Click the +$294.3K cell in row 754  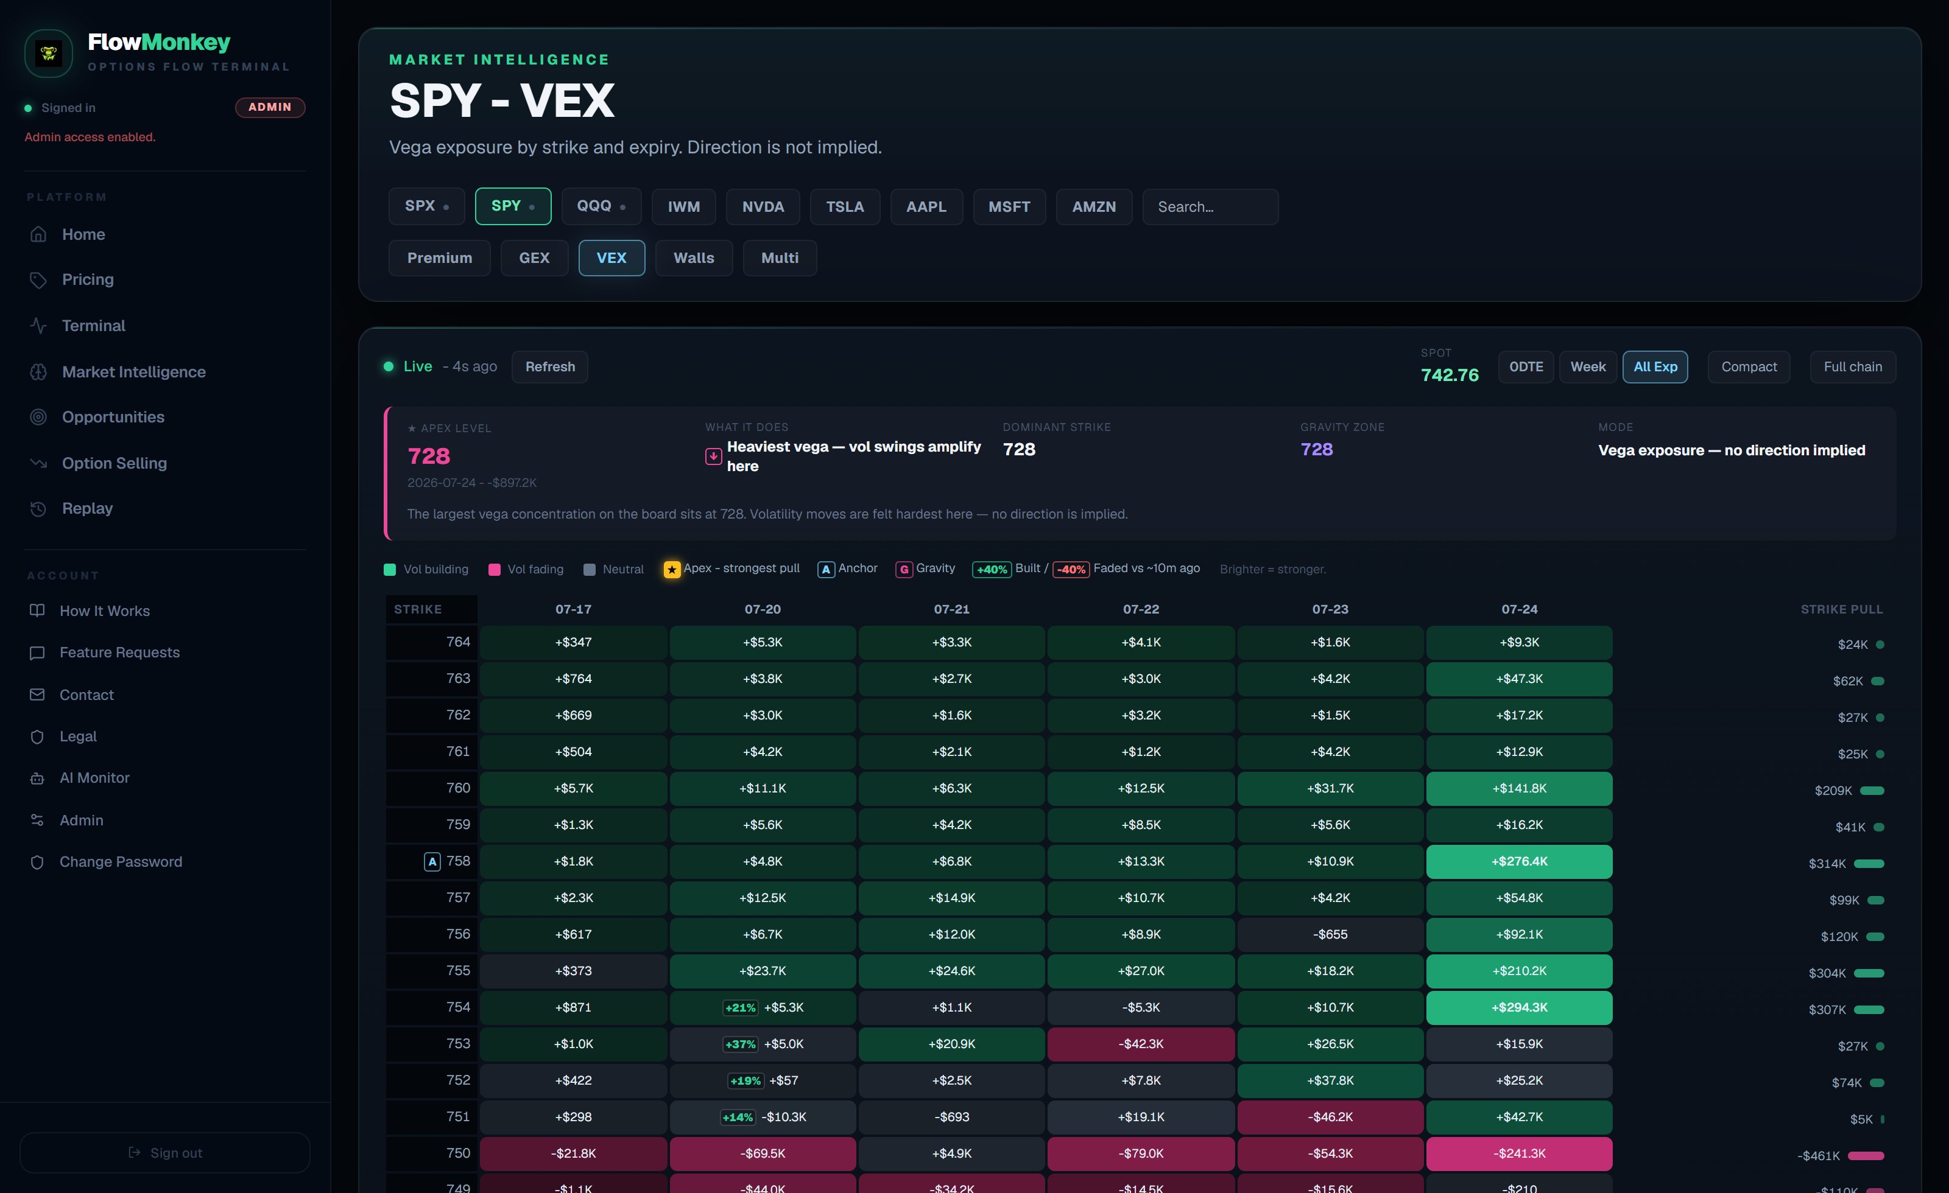[x=1519, y=1007]
